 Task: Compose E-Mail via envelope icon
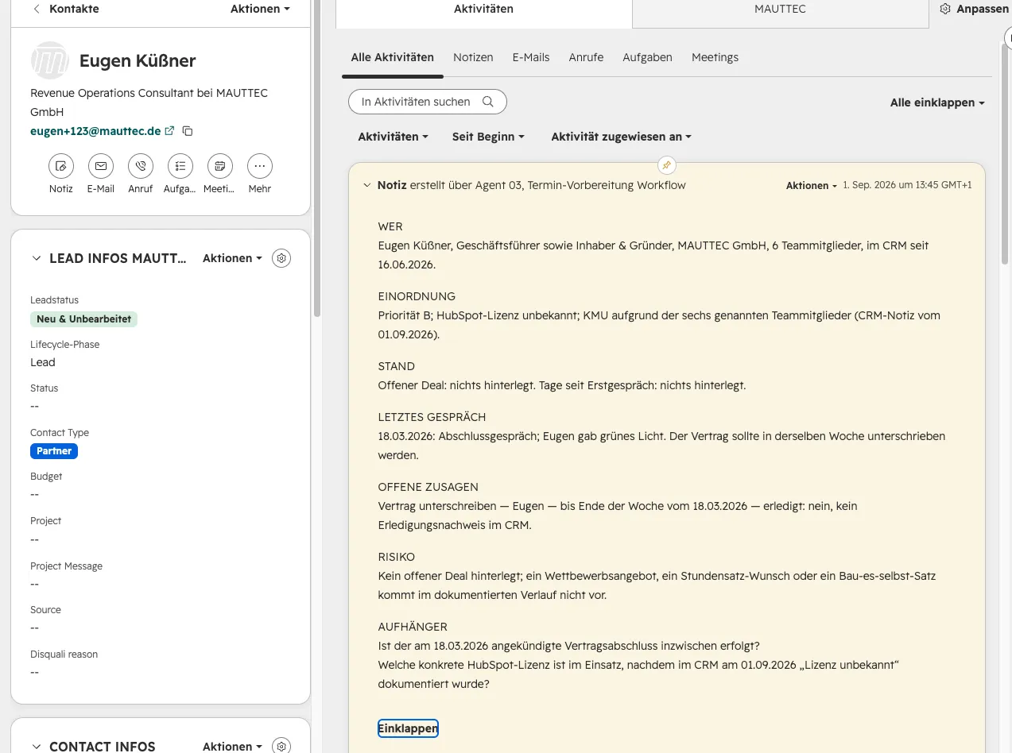(101, 166)
